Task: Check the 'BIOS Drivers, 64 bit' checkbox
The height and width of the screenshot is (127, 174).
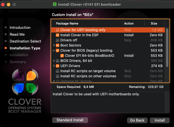Action: (x=58, y=61)
